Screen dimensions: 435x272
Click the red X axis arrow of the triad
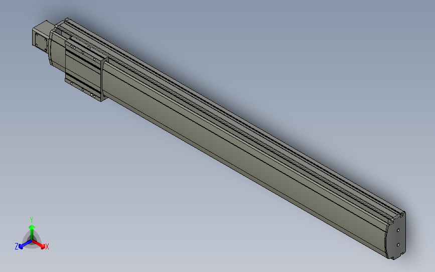point(39,244)
